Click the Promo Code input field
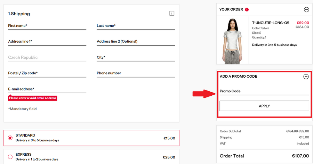313x164 pixels. (x=264, y=91)
